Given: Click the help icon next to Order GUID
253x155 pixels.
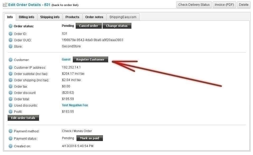Looking at the screenshot, I should click(11, 40).
